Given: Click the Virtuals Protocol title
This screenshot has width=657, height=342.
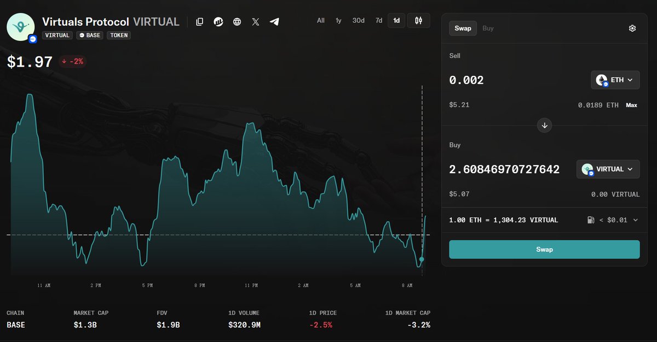Looking at the screenshot, I should click(x=85, y=22).
